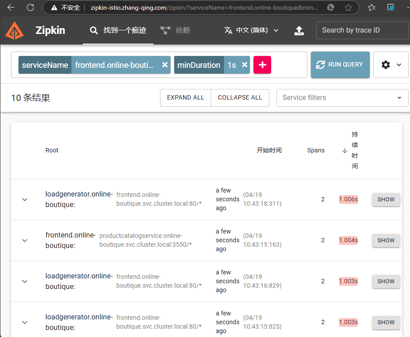This screenshot has height=337, width=410.
Task: Open the favorites list icon
Action: pos(372,7)
